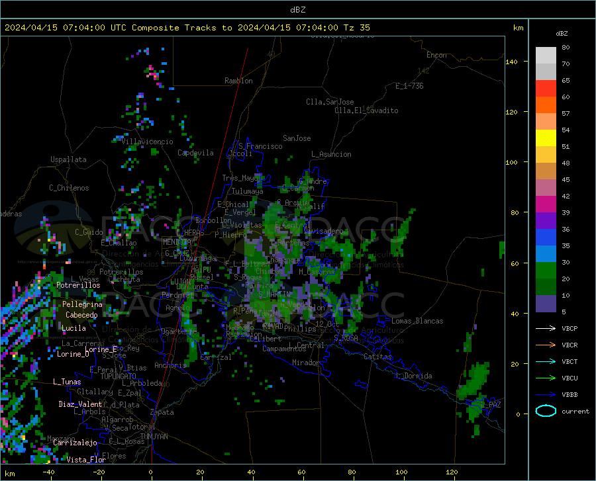Click the 'Carrizalejo' map label
The width and height of the screenshot is (596, 481).
75,443
